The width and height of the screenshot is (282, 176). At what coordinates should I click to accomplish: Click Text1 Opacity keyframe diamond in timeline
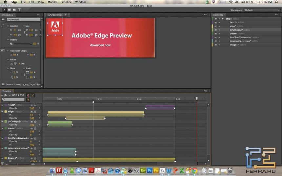point(39,108)
